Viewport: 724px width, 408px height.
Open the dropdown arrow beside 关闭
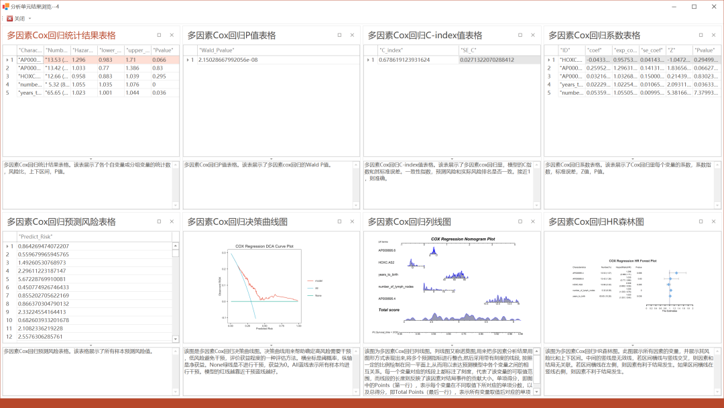(x=30, y=19)
